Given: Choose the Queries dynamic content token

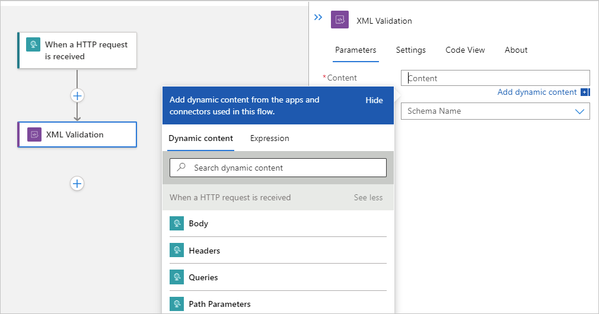Looking at the screenshot, I should coord(203,277).
